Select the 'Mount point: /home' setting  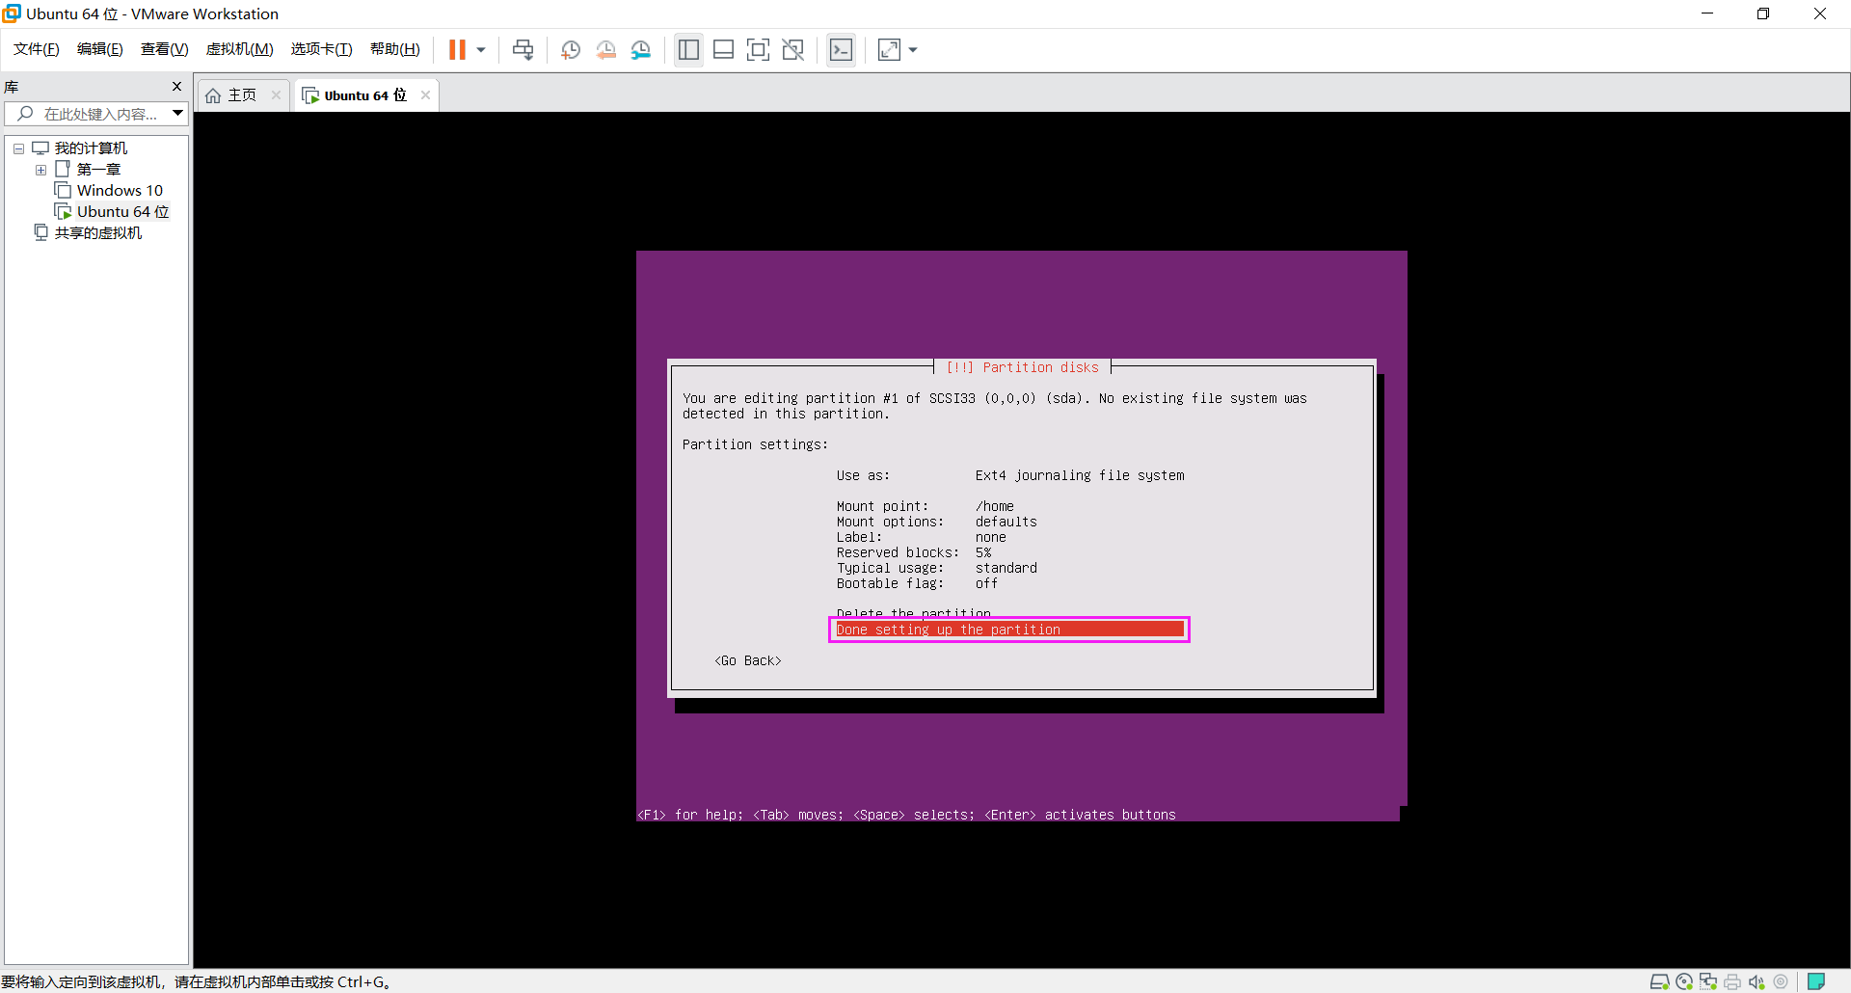pos(925,506)
